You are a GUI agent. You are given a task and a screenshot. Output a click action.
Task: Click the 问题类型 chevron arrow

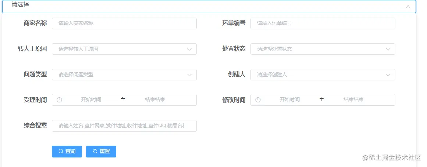[189, 75]
